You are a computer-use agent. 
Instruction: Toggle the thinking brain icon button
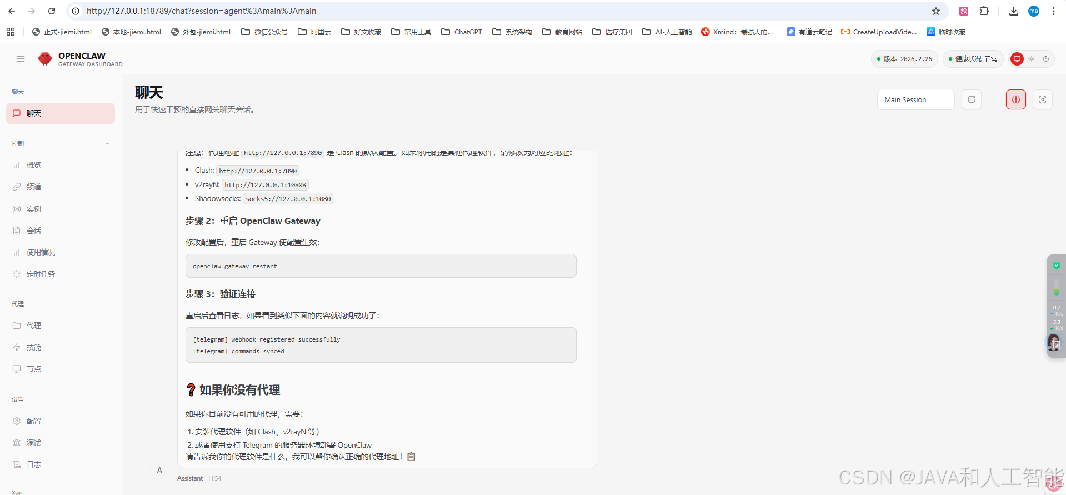pyautogui.click(x=1016, y=99)
